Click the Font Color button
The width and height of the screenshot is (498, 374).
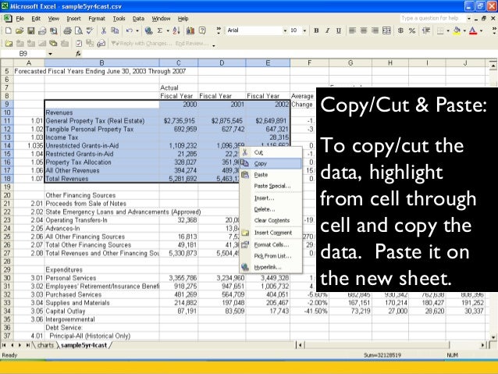[470, 31]
